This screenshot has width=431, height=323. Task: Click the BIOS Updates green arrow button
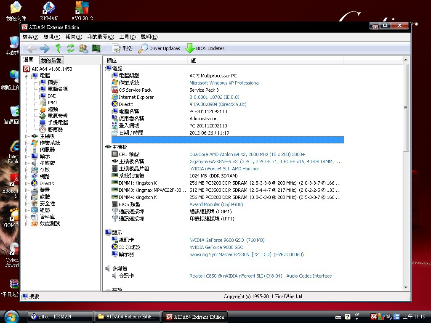pyautogui.click(x=205, y=48)
